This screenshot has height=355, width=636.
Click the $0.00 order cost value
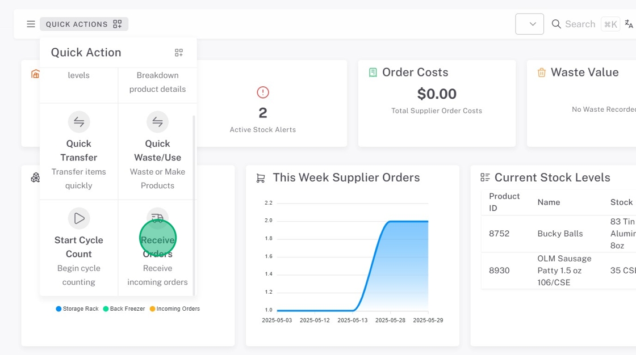point(437,94)
